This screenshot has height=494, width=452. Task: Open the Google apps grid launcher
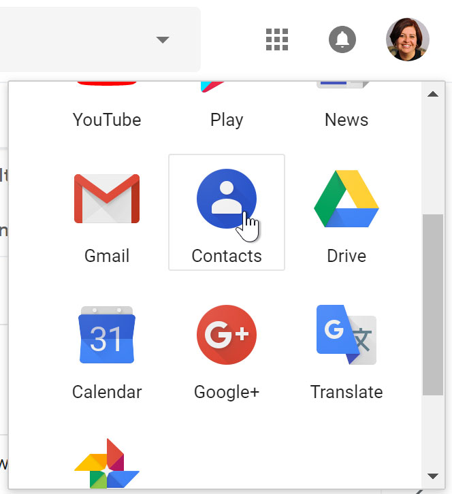277,39
